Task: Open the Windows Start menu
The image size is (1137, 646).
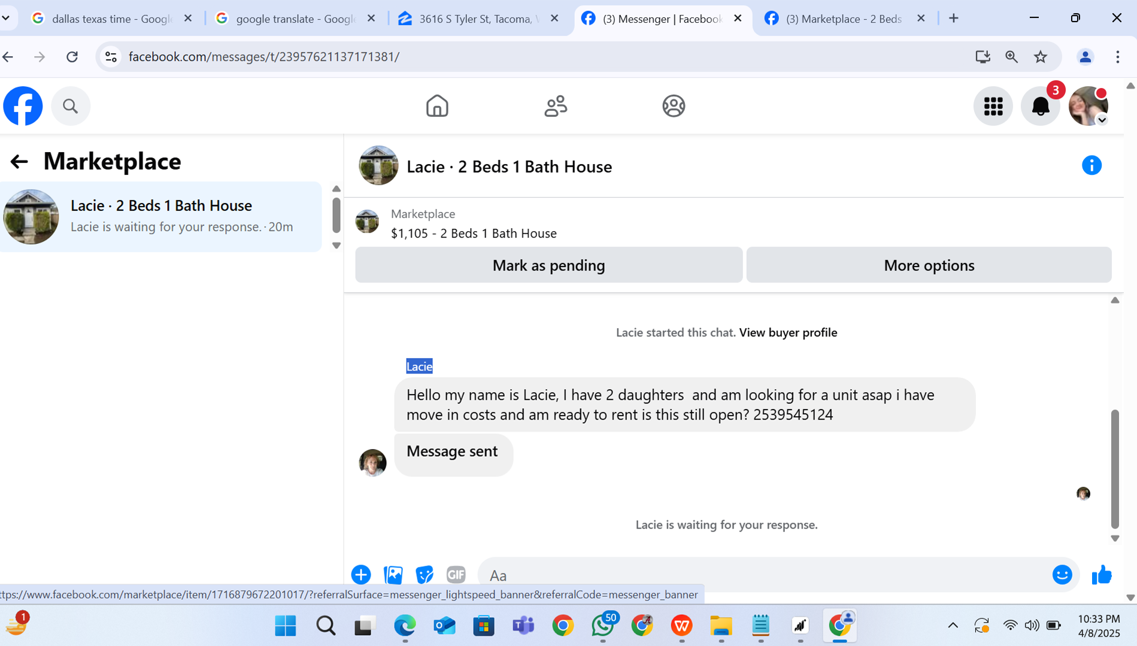Action: 286,626
